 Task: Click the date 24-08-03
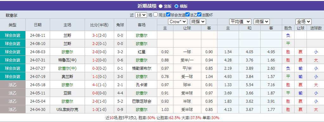click(x=38, y=52)
